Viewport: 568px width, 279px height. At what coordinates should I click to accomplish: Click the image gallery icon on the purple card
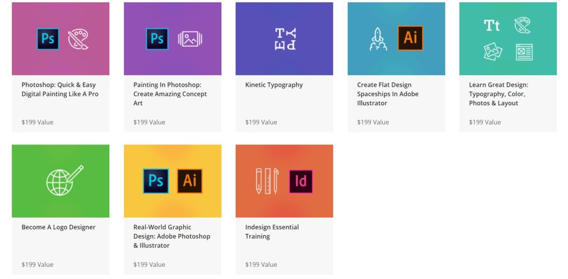point(190,39)
